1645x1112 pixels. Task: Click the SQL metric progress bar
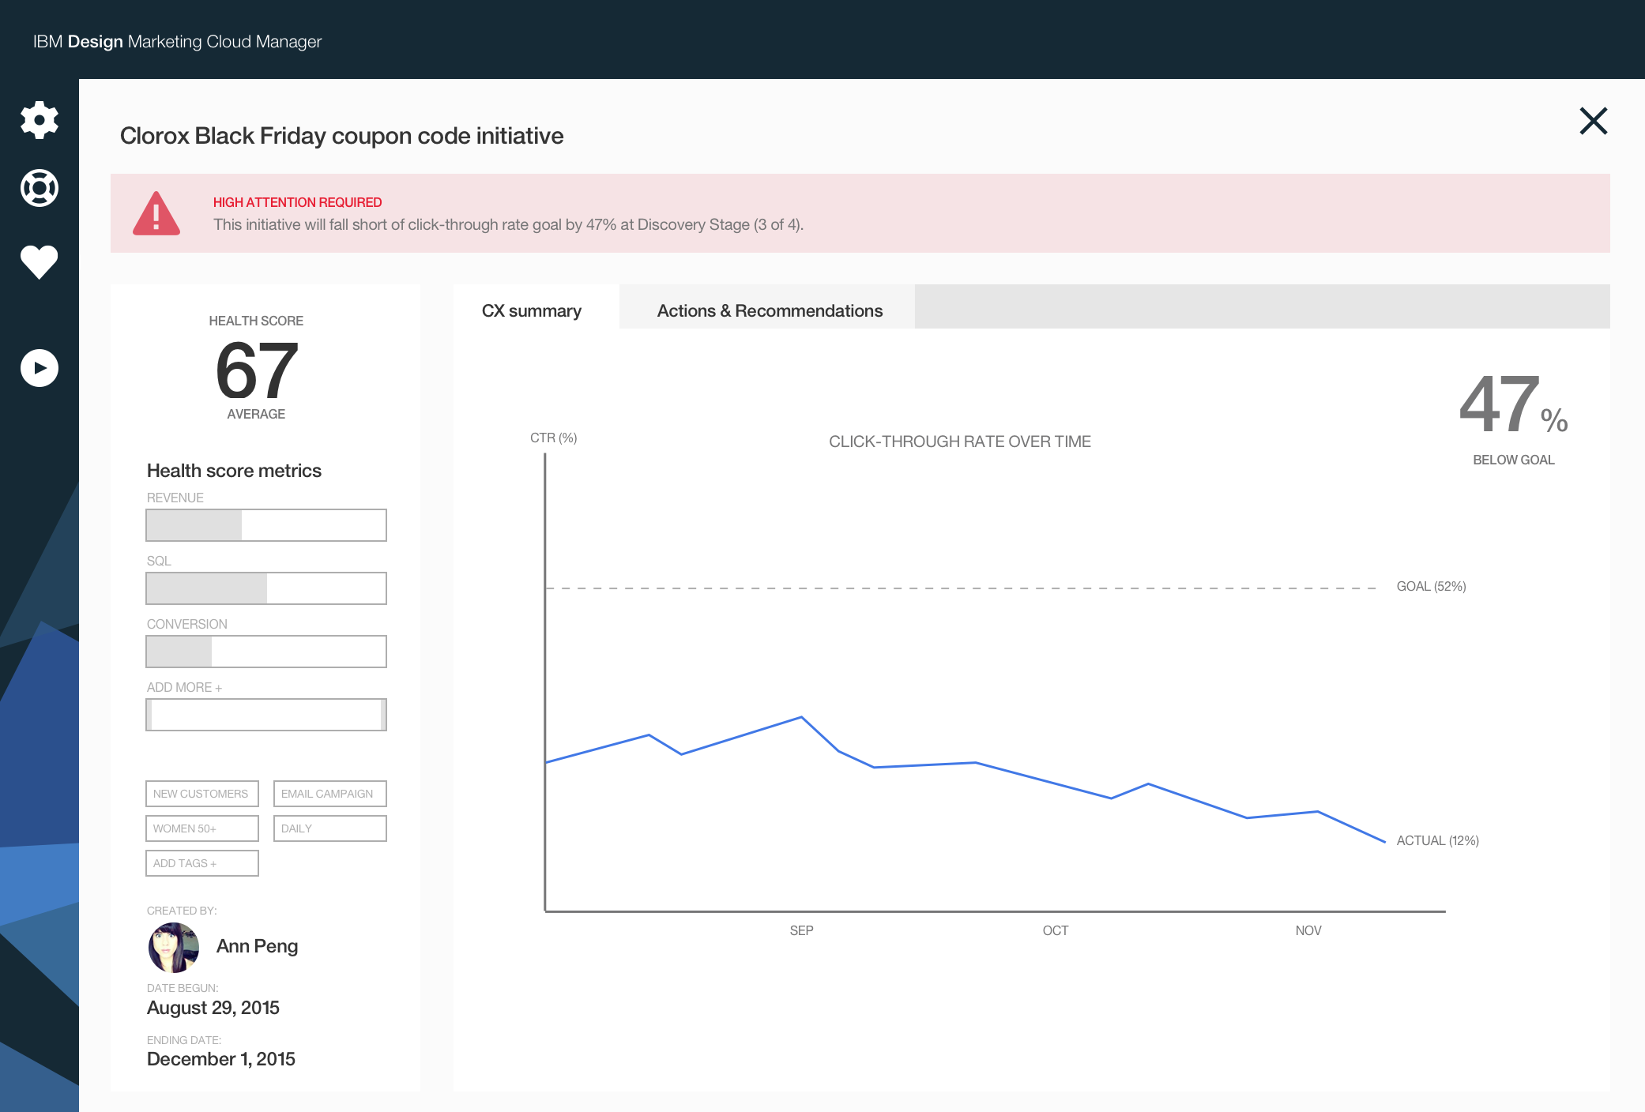266,588
